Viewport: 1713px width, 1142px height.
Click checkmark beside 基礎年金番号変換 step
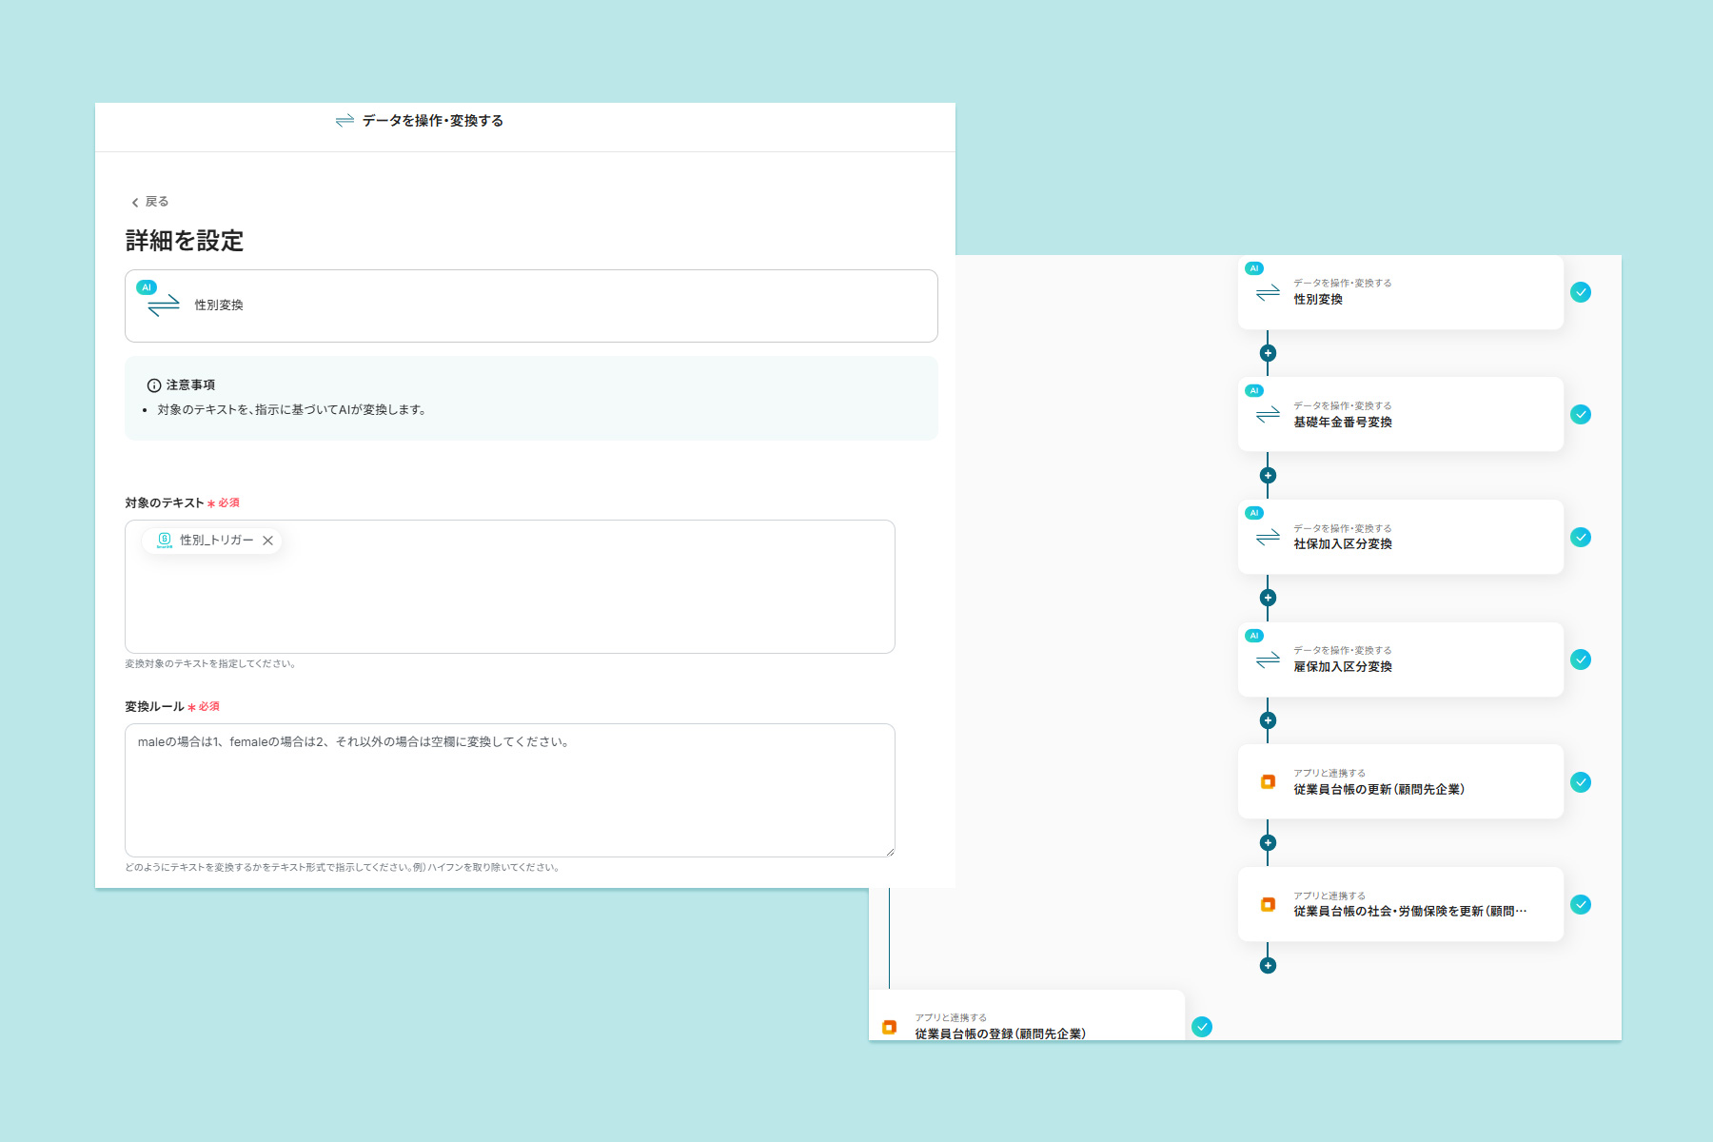tap(1581, 415)
